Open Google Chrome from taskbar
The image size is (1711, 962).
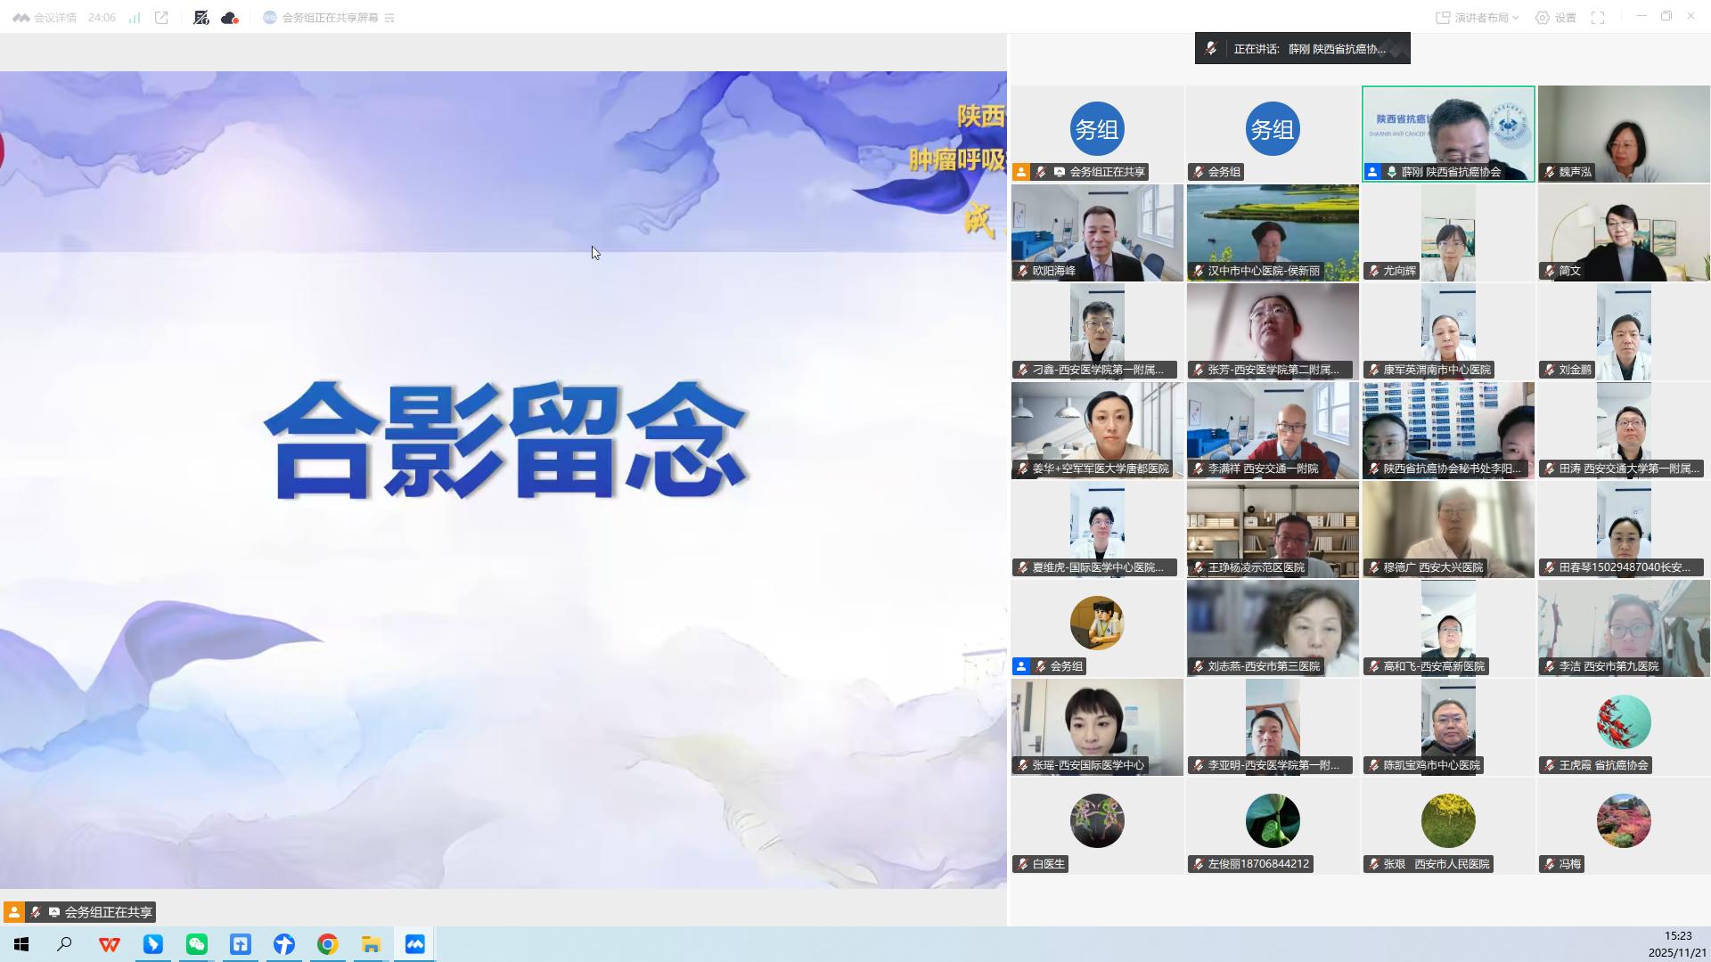pos(328,944)
